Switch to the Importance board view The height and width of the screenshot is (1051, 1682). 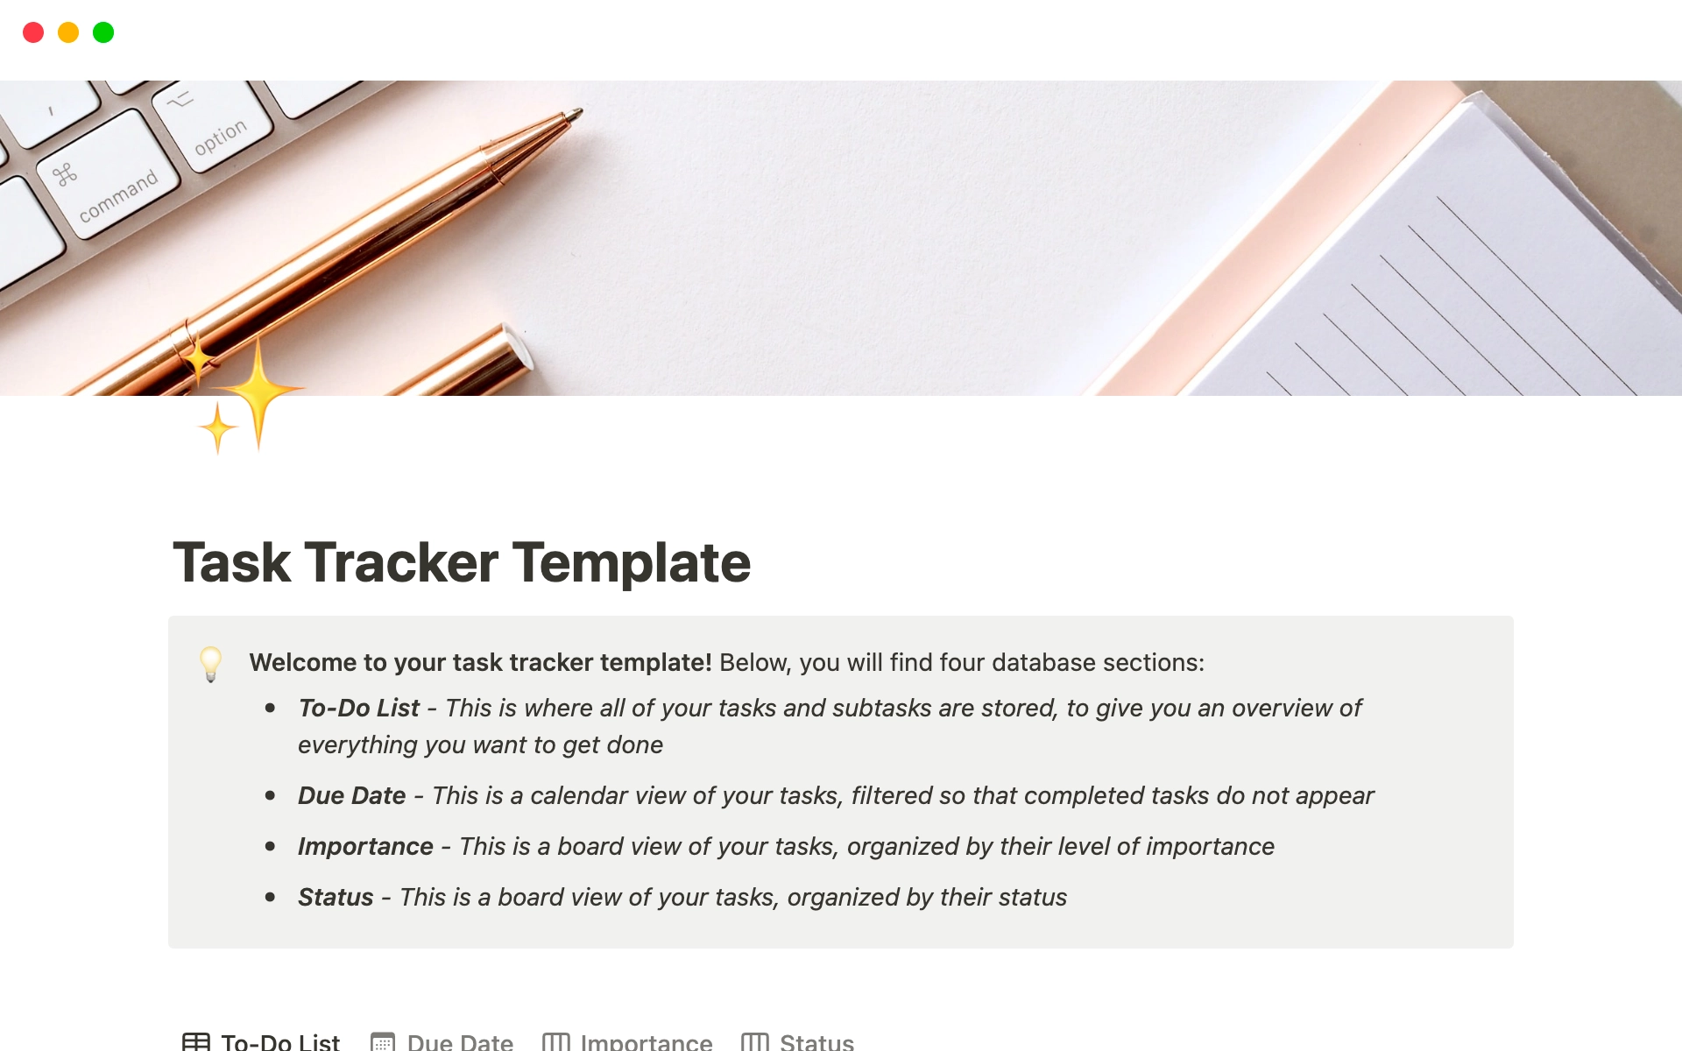[x=630, y=1039]
